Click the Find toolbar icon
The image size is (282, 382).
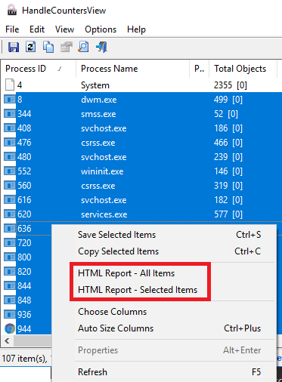coord(83,47)
